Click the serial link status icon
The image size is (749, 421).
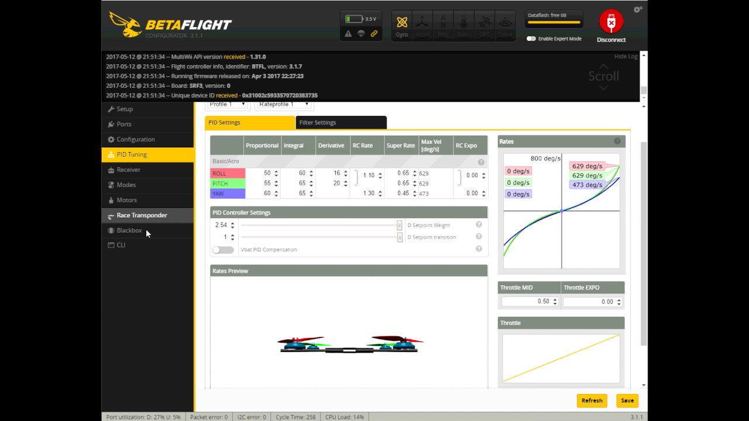point(374,34)
